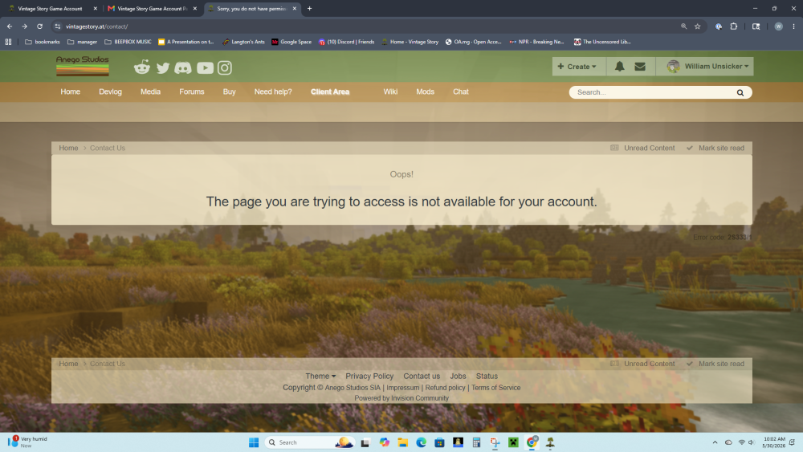This screenshot has height=452, width=803.
Task: Open Langton's Ants bookmark
Action: [243, 42]
